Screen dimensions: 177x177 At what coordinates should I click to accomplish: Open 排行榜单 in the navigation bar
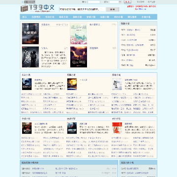coord(132,17)
